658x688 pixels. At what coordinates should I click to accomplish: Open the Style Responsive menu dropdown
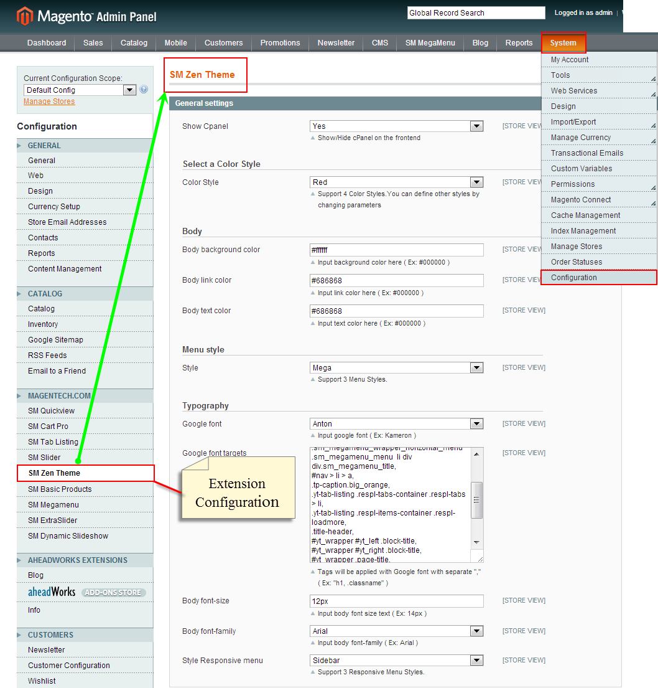(x=396, y=661)
